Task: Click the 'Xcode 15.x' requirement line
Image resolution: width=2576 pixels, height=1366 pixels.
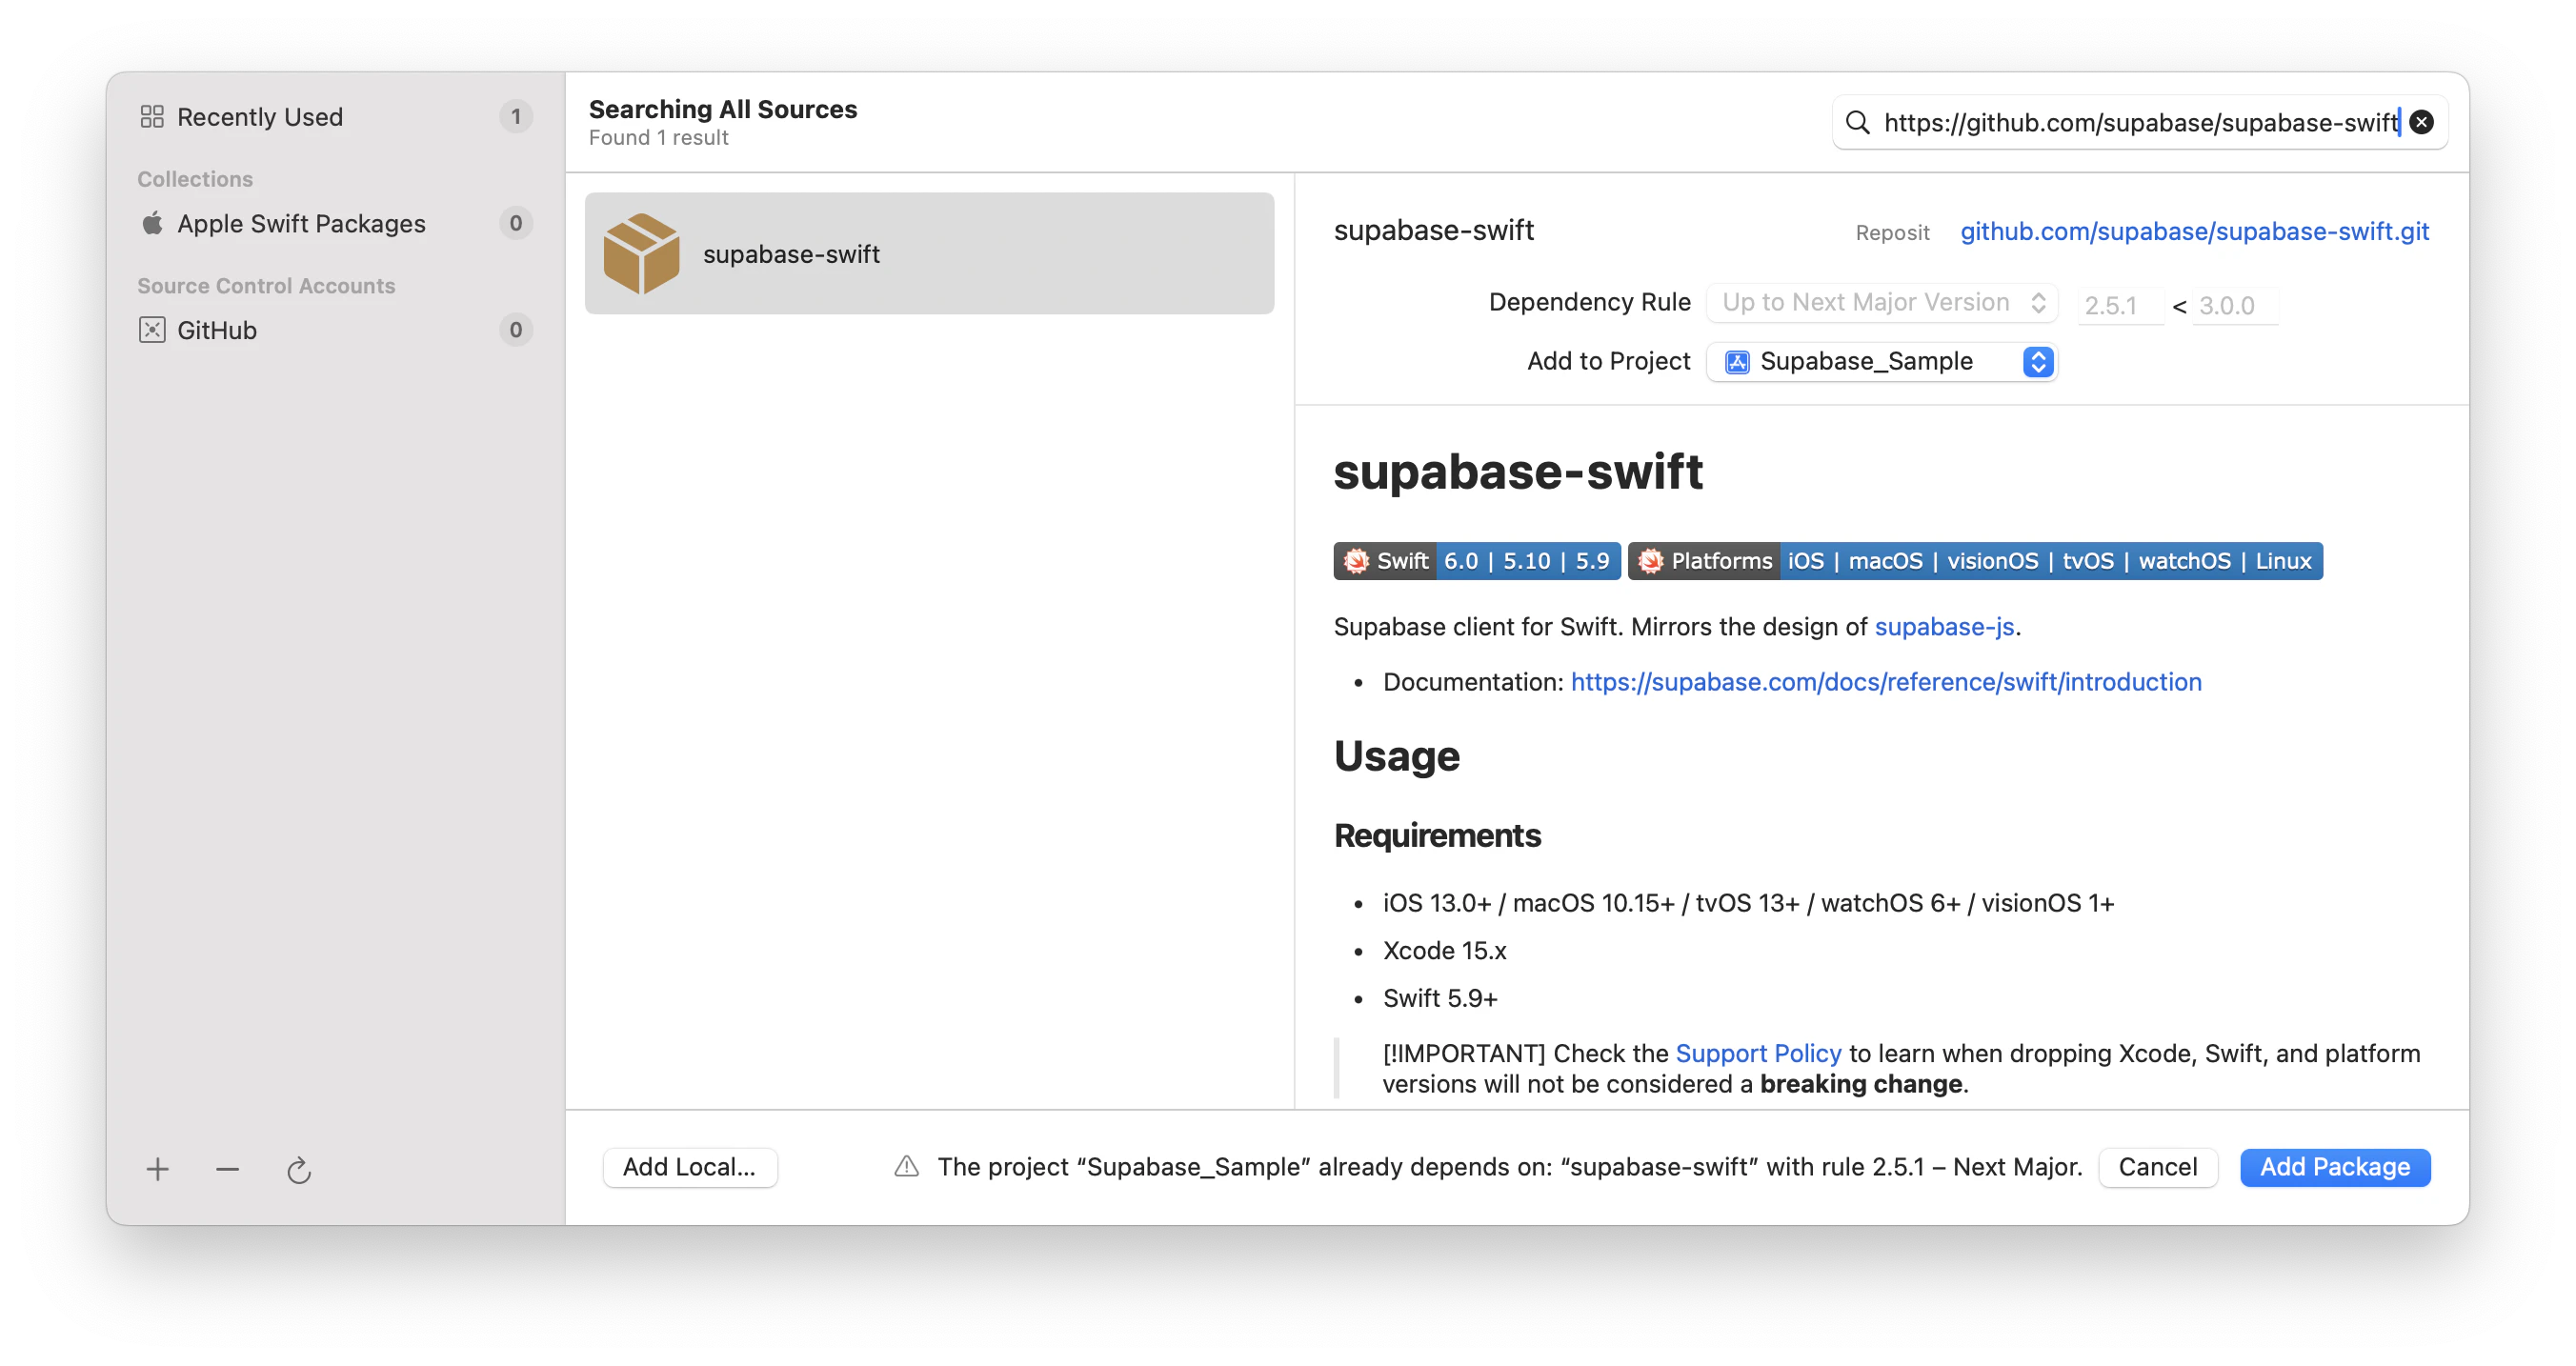Action: click(x=1444, y=951)
